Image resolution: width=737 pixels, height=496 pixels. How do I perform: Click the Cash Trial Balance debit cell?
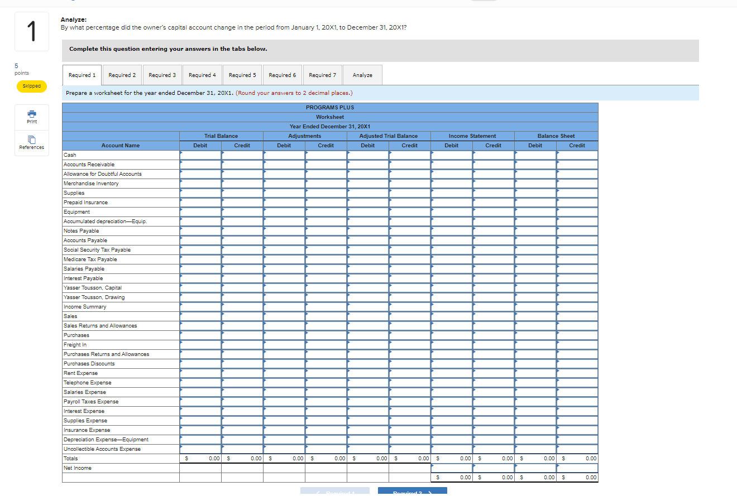coord(200,155)
